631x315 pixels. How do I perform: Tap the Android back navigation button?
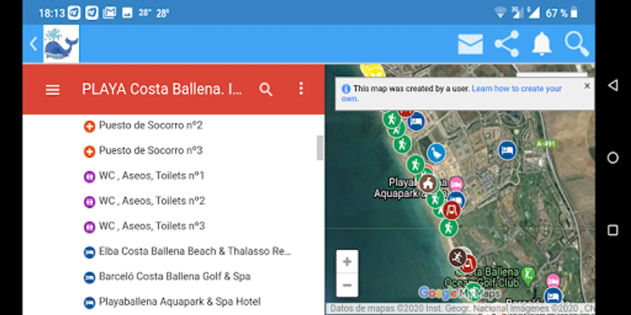[613, 85]
